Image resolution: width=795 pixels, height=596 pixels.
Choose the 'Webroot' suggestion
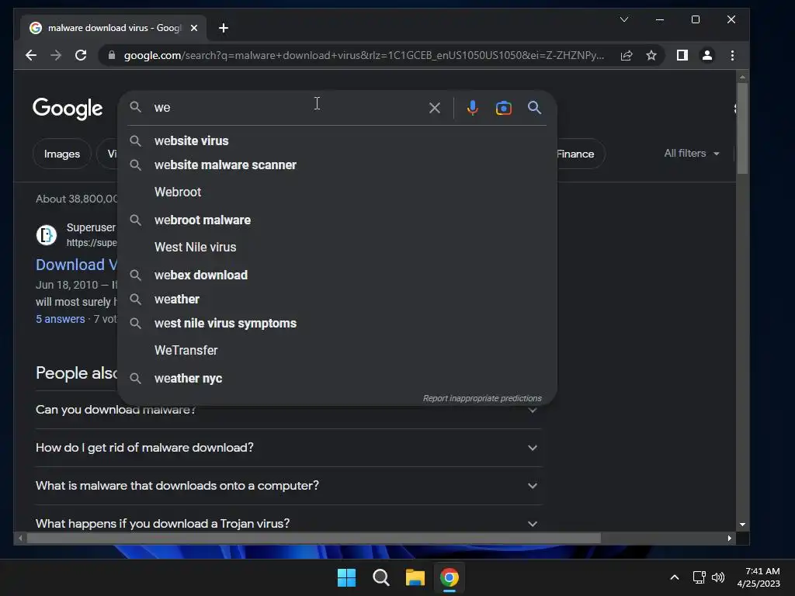[337, 192]
